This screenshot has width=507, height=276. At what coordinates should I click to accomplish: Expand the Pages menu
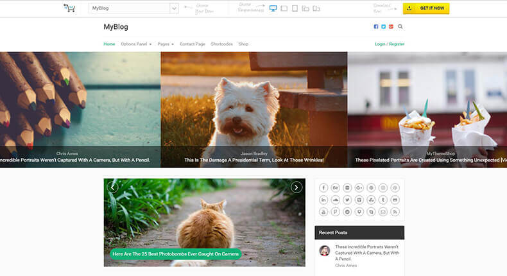tap(166, 44)
